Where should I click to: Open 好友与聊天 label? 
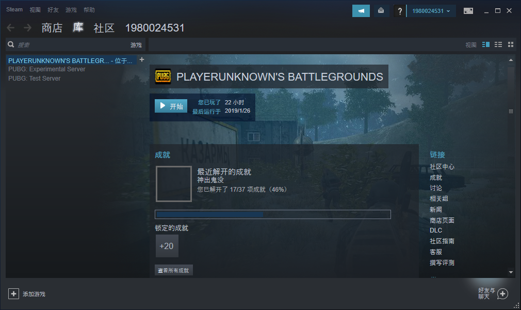point(486,293)
